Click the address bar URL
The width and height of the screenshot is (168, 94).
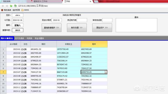pyautogui.click(x=33, y=6)
